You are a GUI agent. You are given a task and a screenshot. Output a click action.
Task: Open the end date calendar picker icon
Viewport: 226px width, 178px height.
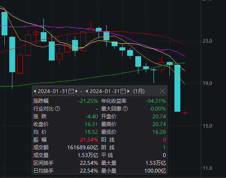pos(123,91)
